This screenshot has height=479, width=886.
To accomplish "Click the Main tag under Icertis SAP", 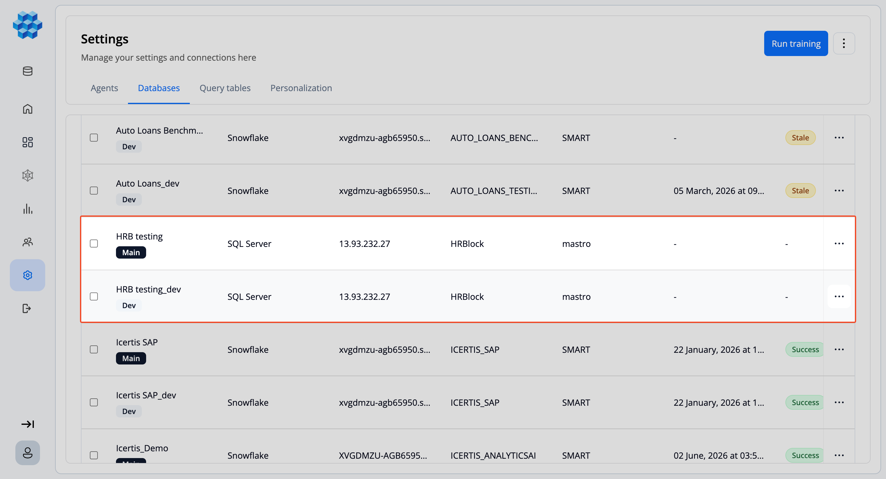I will [x=131, y=359].
